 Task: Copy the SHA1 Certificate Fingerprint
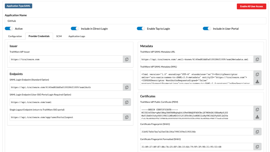(x=257, y=132)
